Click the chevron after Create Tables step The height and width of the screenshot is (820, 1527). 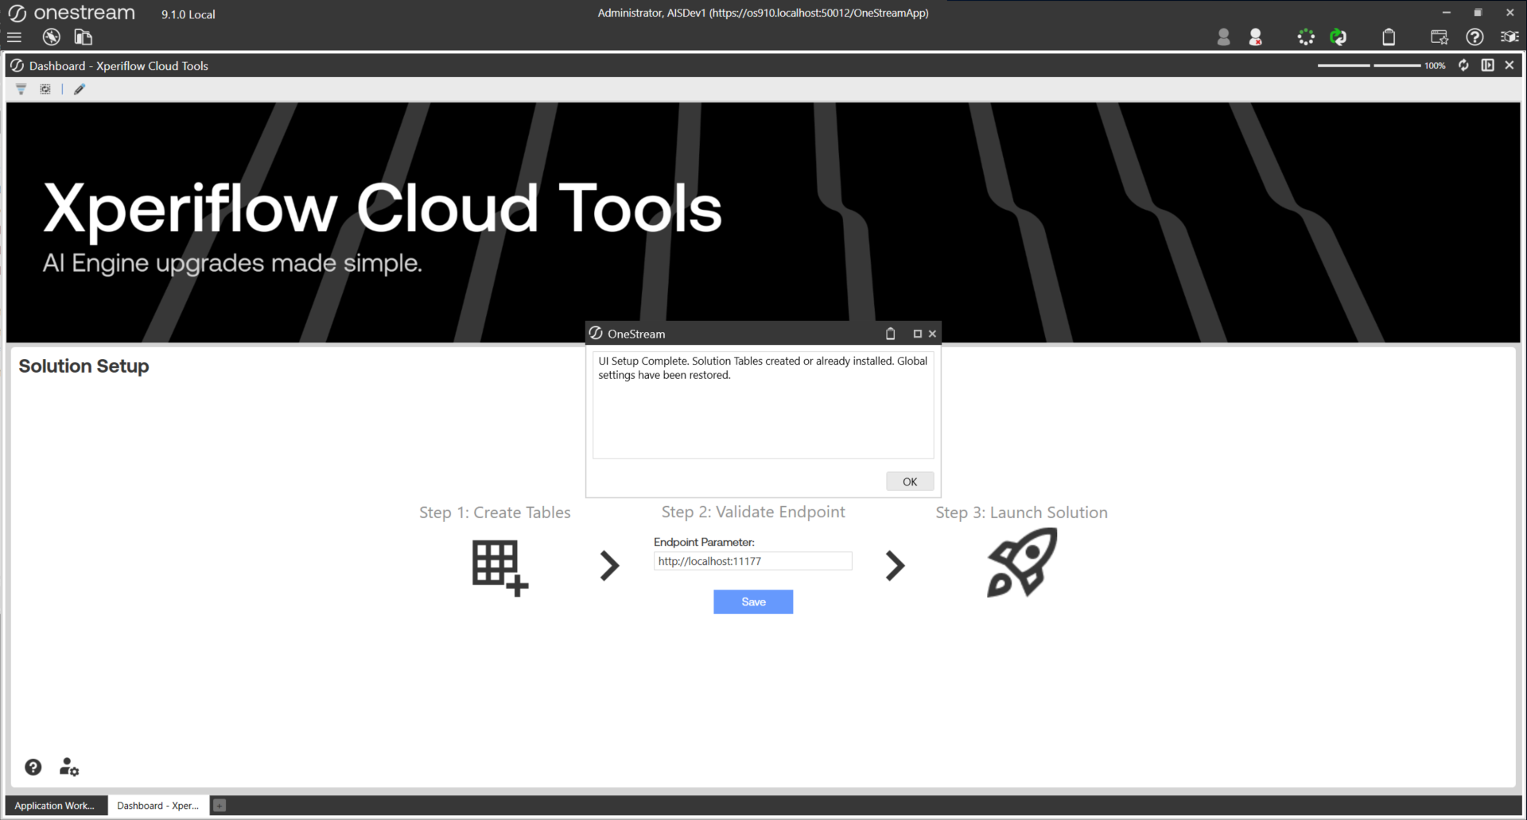[609, 566]
